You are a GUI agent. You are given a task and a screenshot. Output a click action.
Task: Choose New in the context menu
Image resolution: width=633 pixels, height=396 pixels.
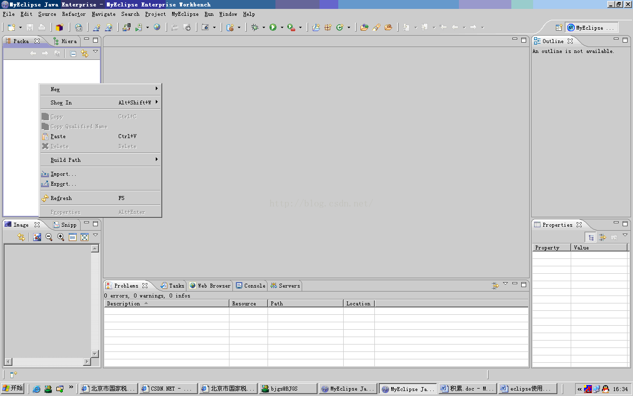(x=100, y=89)
